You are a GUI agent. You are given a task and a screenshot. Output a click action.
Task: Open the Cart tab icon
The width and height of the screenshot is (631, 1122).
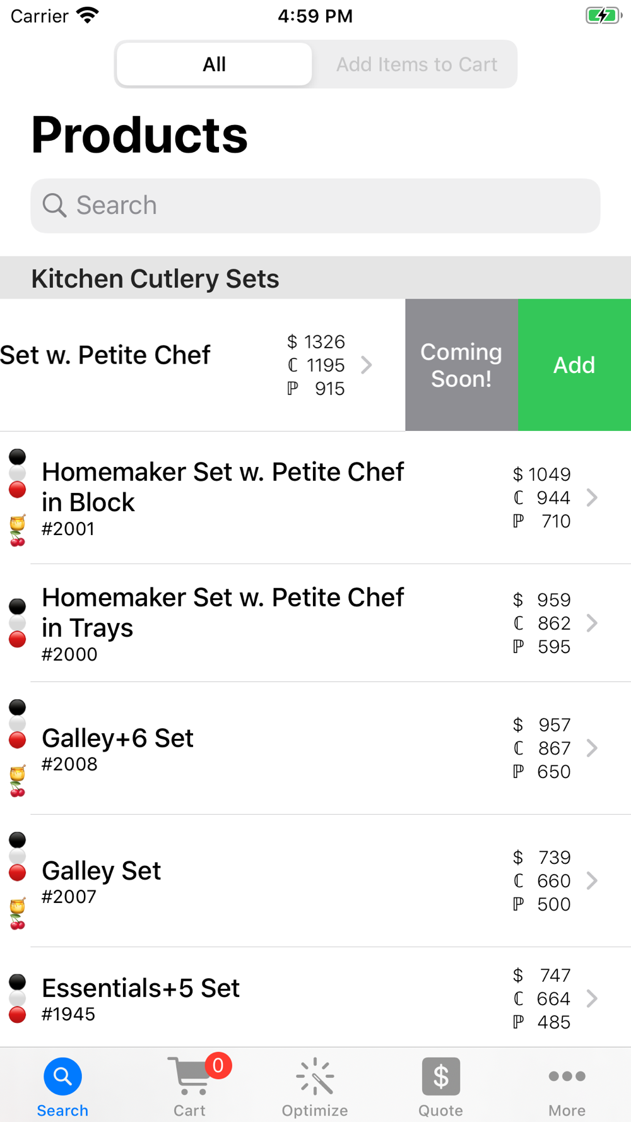coord(190,1076)
